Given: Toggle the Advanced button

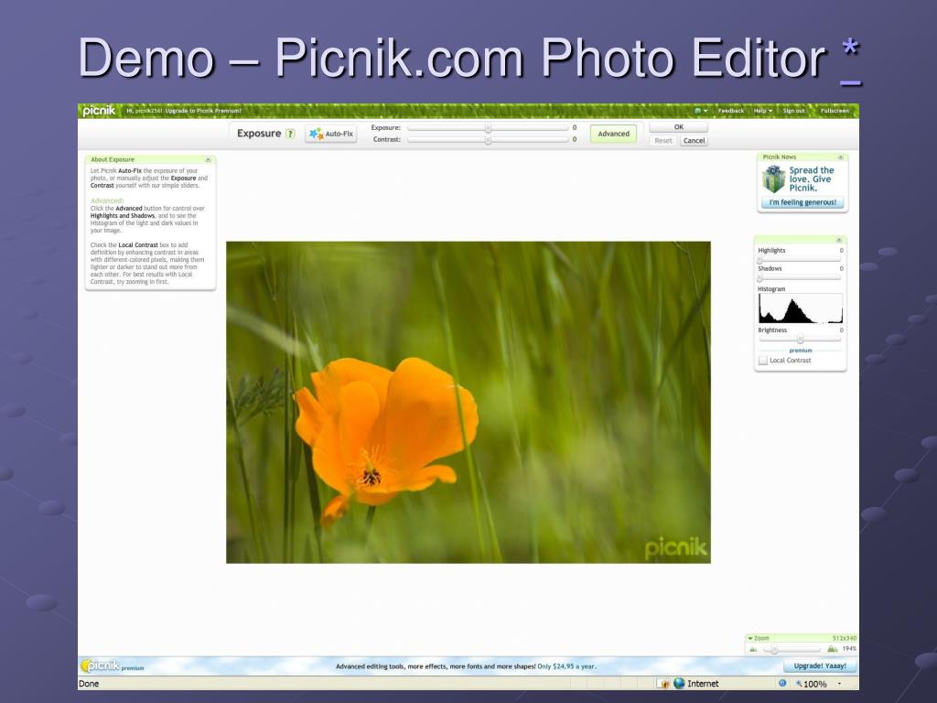Looking at the screenshot, I should pyautogui.click(x=613, y=134).
